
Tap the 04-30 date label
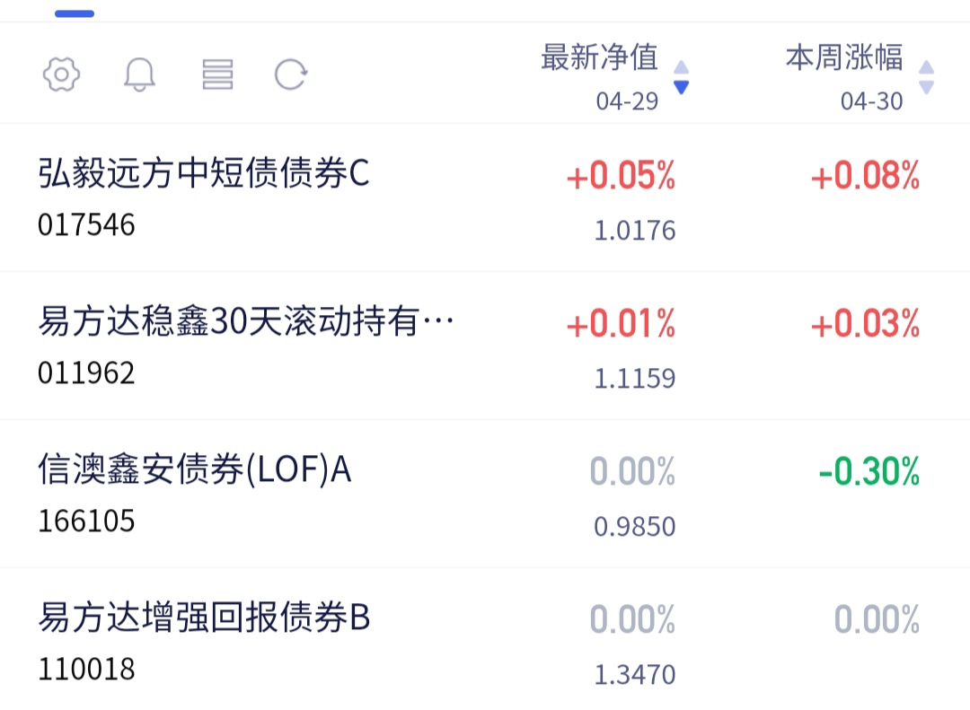pyautogui.click(x=871, y=101)
